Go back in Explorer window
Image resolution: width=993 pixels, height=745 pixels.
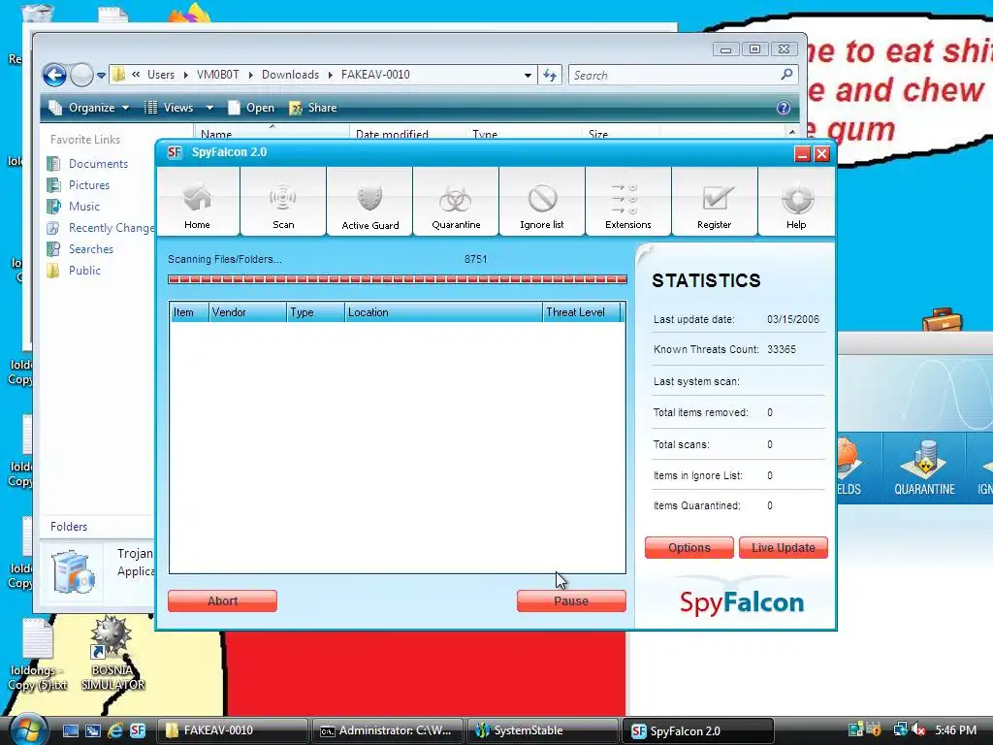point(55,76)
